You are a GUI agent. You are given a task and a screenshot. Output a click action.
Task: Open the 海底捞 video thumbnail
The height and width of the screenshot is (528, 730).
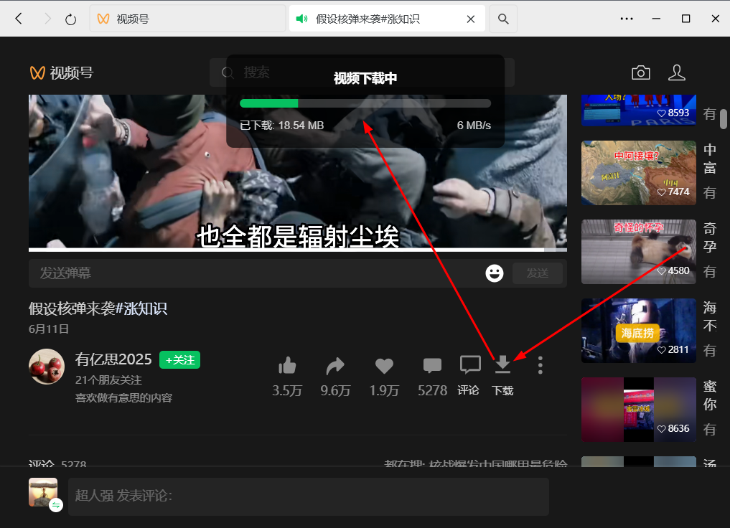tap(638, 331)
